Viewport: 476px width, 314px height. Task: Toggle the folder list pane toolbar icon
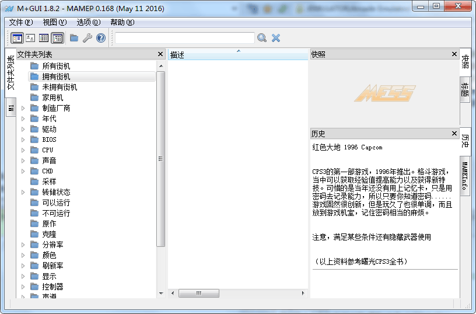pos(17,39)
